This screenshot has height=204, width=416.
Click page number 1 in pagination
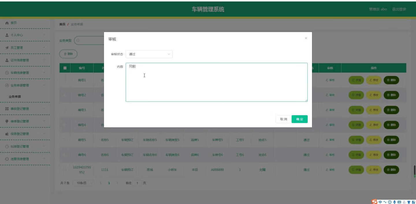[x=109, y=183]
